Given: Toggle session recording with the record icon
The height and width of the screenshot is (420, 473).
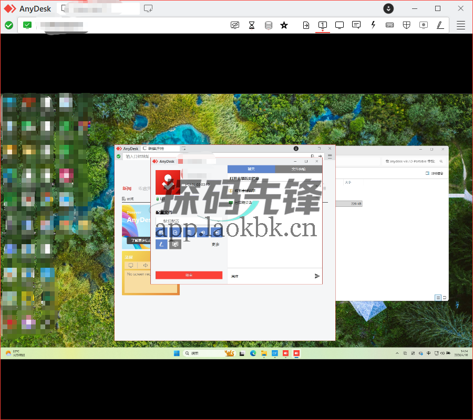Looking at the screenshot, I should point(423,25).
